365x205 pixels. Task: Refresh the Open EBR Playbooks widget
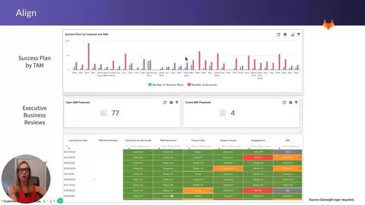[165, 102]
